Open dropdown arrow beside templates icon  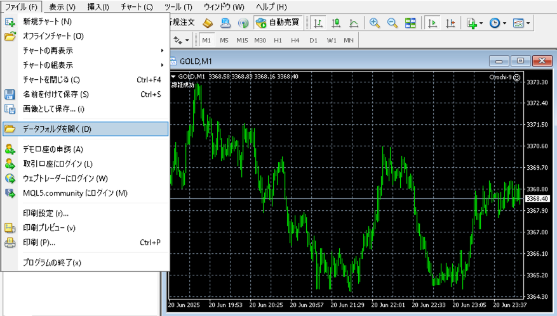pyautogui.click(x=528, y=23)
